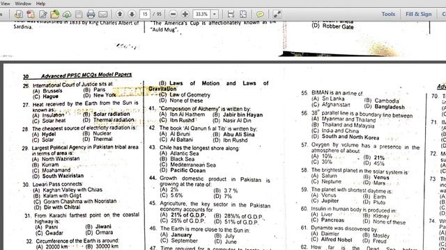
Task: Click the Save floppy disk icon
Action: [x=79, y=14]
